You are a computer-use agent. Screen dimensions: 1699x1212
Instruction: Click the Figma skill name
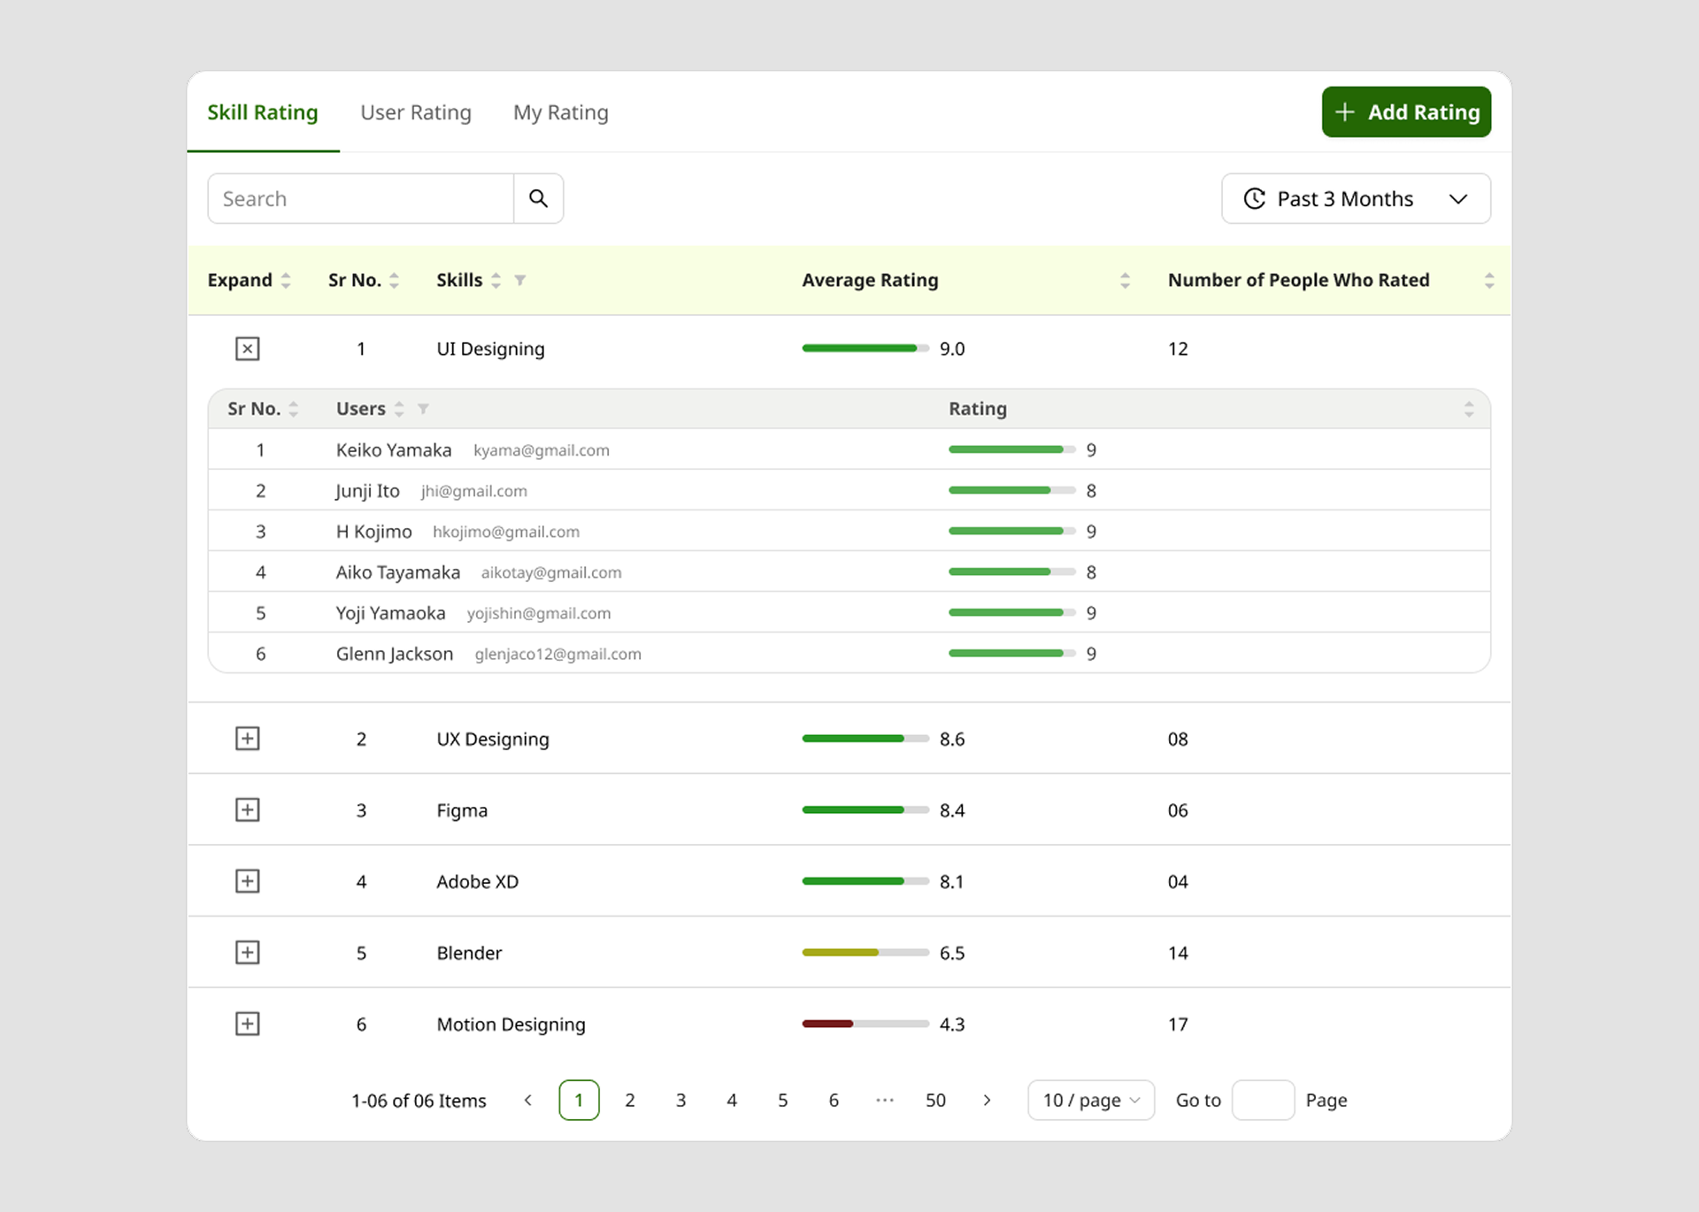(x=462, y=810)
